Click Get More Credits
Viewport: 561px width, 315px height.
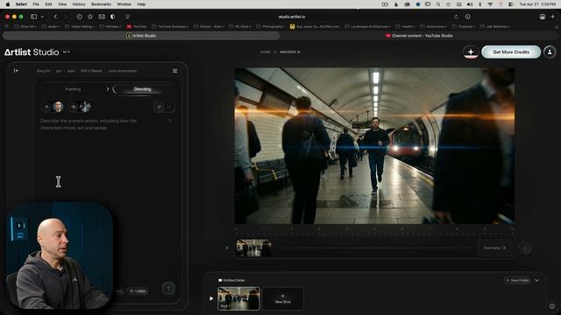click(x=511, y=52)
